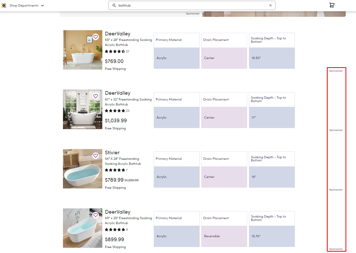This screenshot has width=356, height=253.
Task: Open the 59" x 28" Freestanding Soaking Acrylic Bathtub title
Action: point(128,42)
